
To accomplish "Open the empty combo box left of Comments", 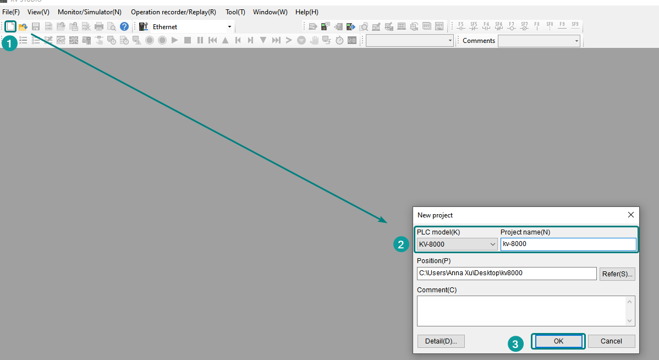I will [x=409, y=41].
